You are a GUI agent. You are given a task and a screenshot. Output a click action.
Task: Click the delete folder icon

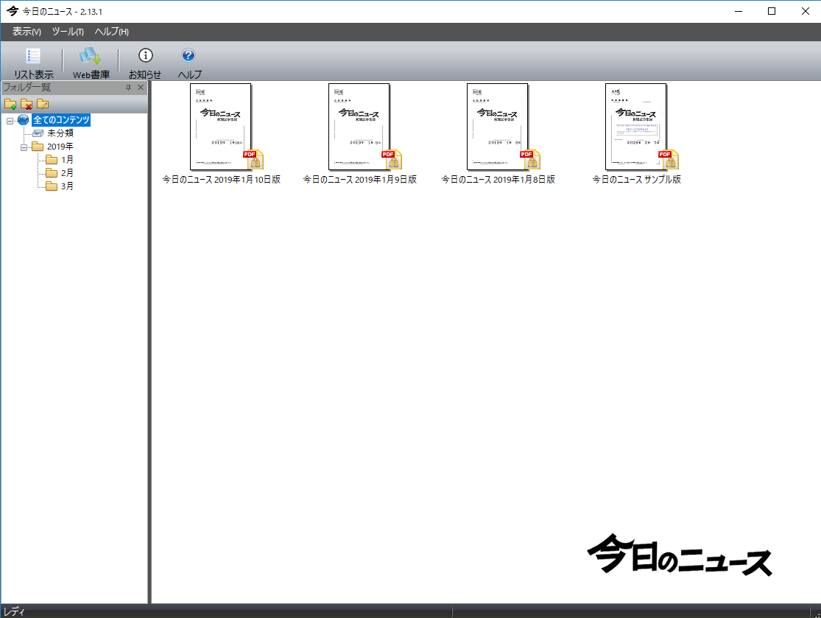pos(27,104)
